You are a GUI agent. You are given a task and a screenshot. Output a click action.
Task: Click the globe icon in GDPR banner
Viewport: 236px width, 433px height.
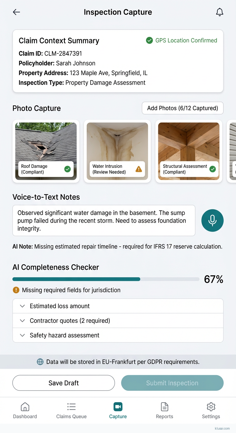coord(40,362)
